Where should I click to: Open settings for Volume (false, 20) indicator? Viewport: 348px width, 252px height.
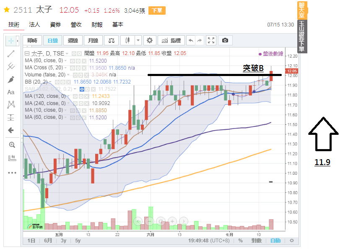click(x=81, y=75)
